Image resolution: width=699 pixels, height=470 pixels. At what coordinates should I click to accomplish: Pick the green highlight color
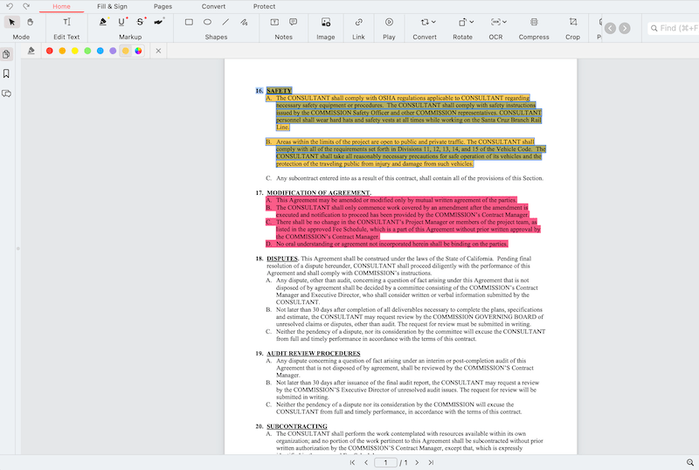point(88,51)
